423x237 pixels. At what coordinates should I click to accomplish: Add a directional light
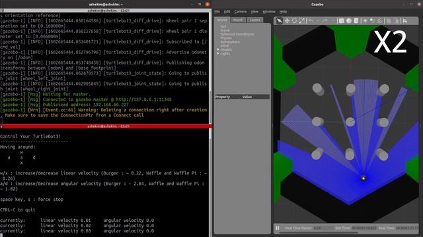click(379, 20)
